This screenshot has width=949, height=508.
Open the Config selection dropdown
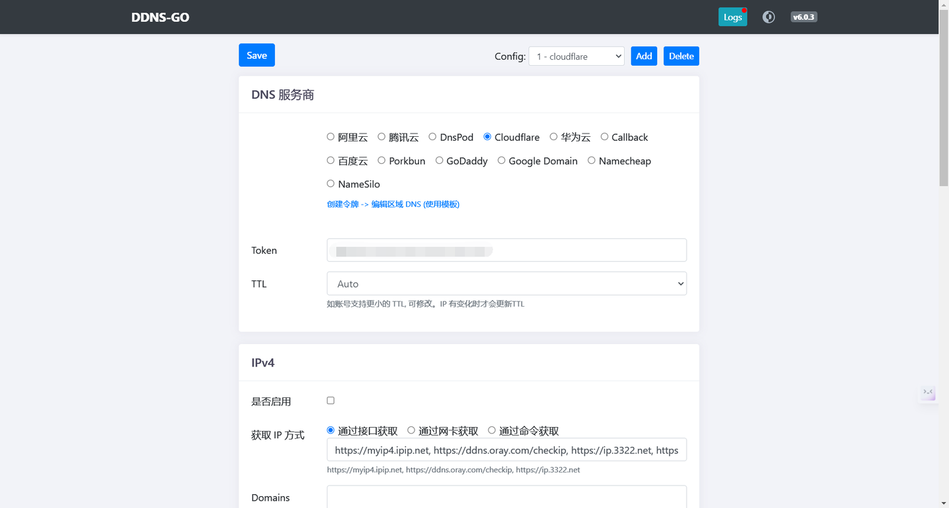pyautogui.click(x=576, y=56)
